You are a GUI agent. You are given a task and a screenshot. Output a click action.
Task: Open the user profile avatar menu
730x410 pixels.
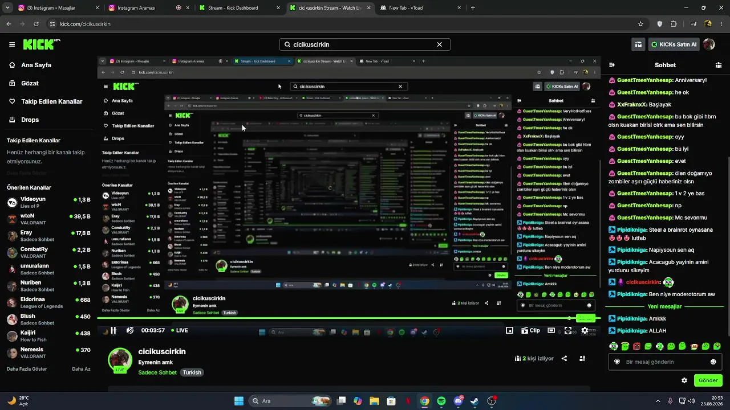[x=709, y=44]
